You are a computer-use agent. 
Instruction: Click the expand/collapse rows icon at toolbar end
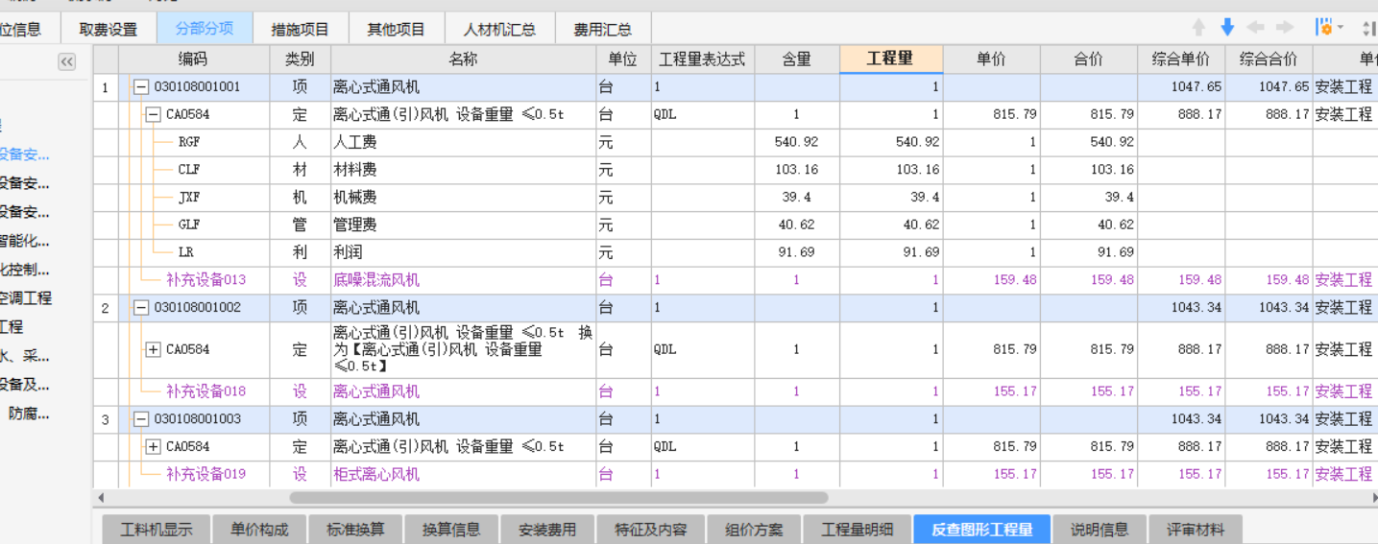(1369, 28)
